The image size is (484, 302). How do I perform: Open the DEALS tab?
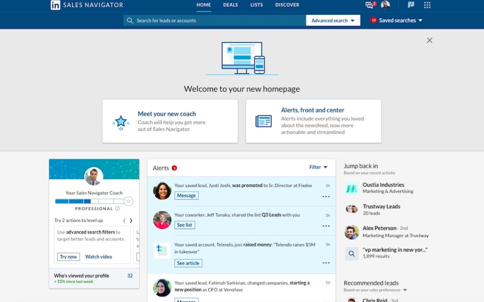[231, 5]
